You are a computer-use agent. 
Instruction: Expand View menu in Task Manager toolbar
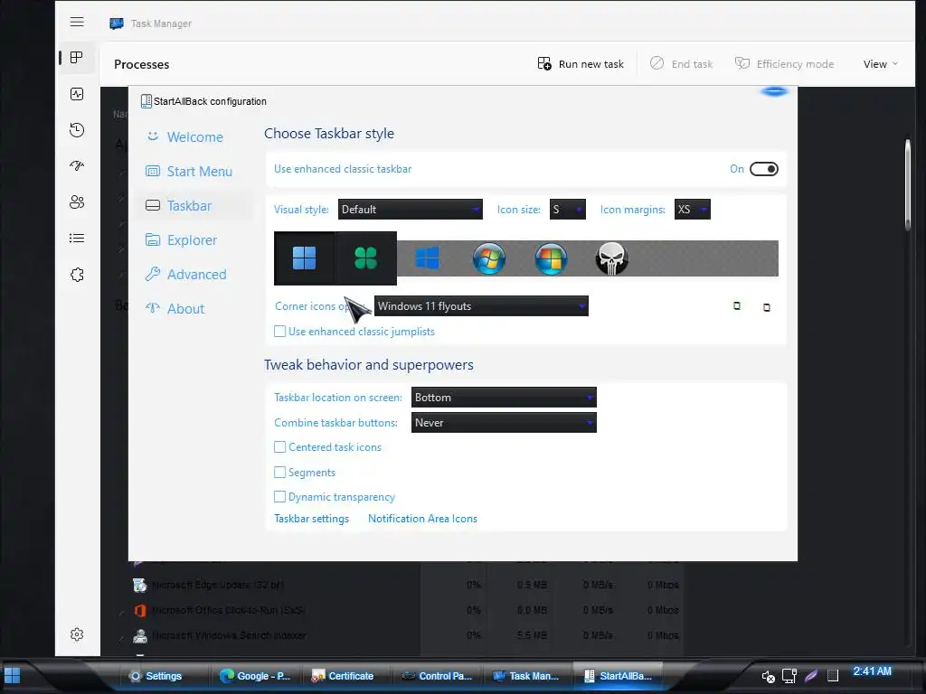point(881,64)
